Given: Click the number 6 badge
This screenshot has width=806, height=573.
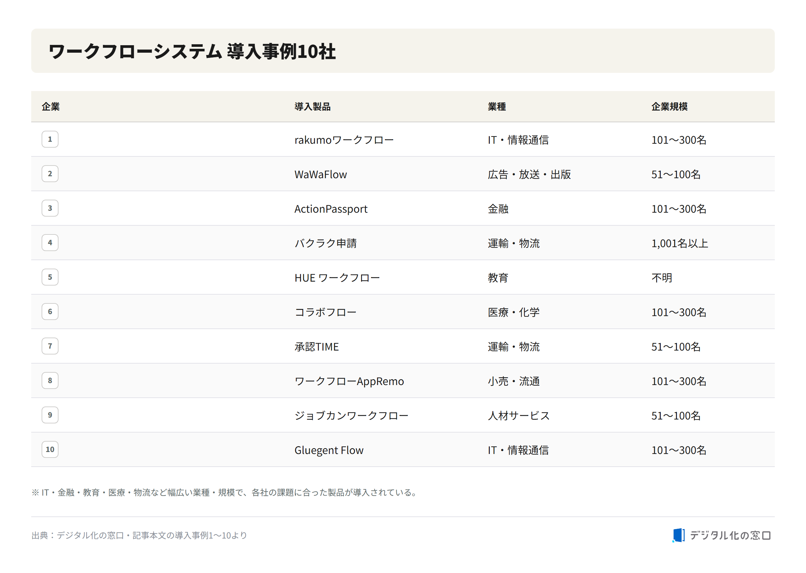Looking at the screenshot, I should point(50,312).
